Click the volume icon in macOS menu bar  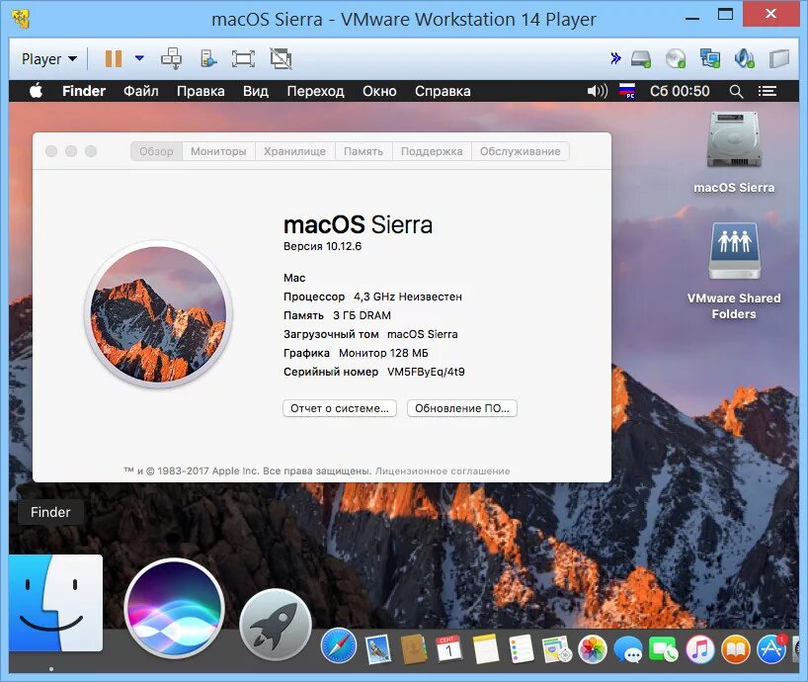click(598, 91)
